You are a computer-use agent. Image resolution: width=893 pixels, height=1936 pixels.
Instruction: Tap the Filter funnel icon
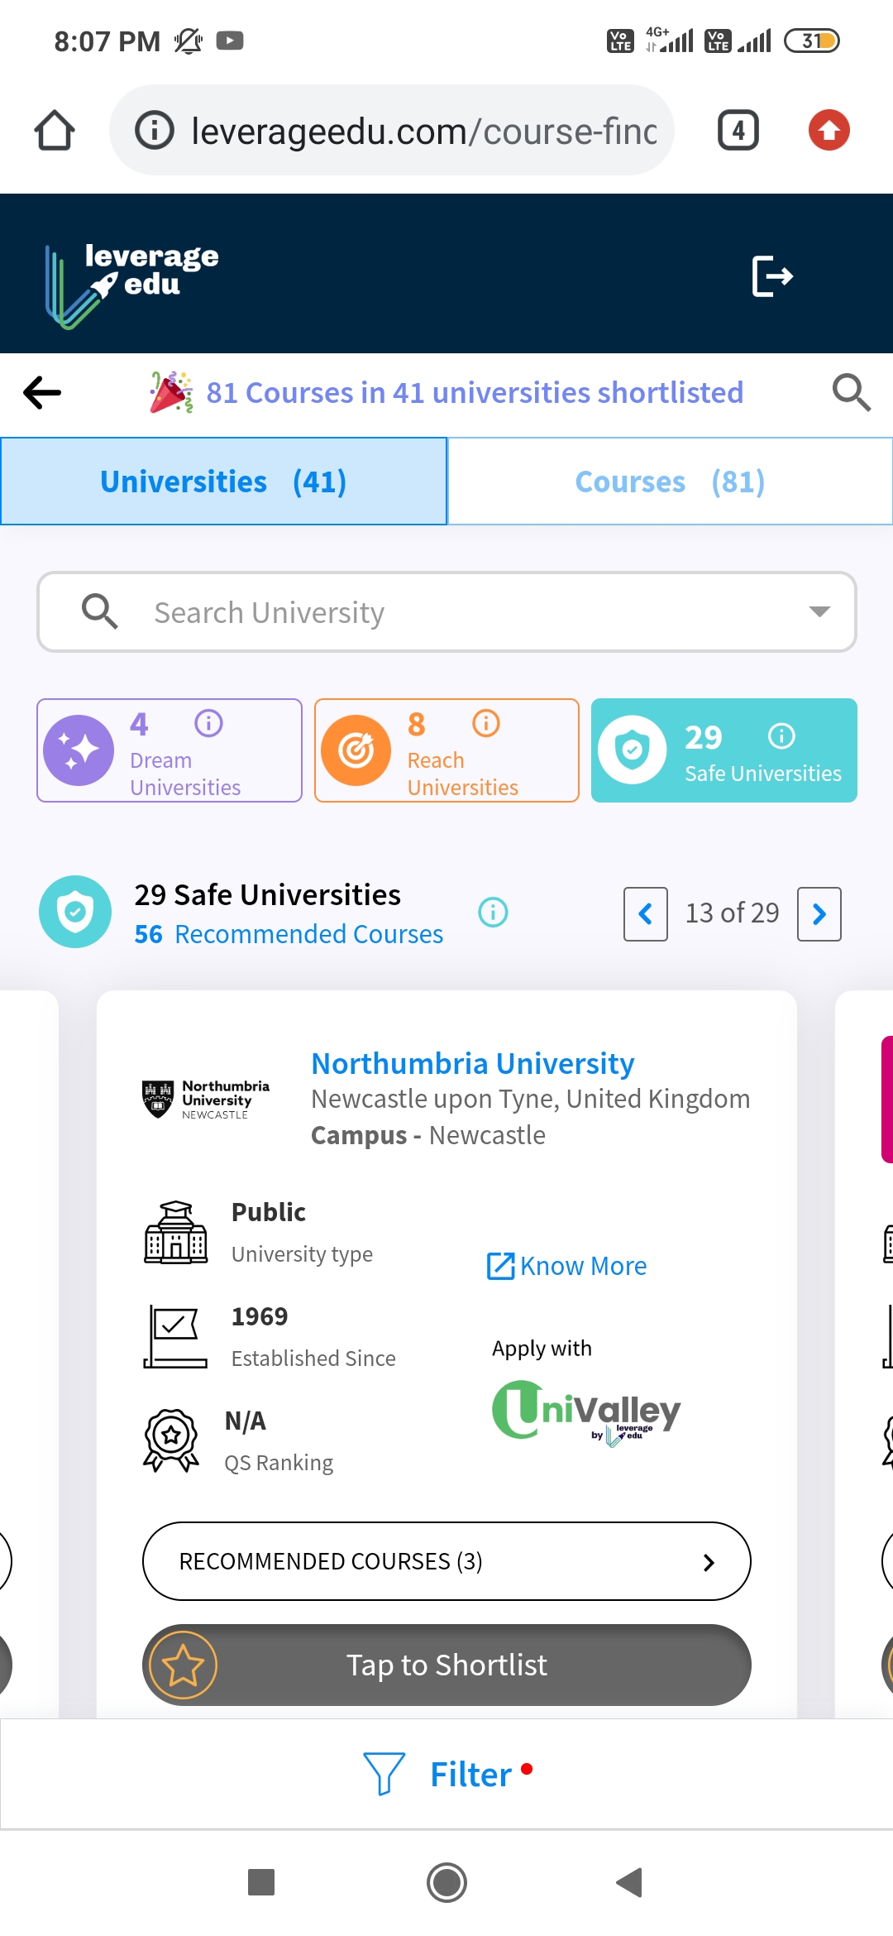point(384,1773)
